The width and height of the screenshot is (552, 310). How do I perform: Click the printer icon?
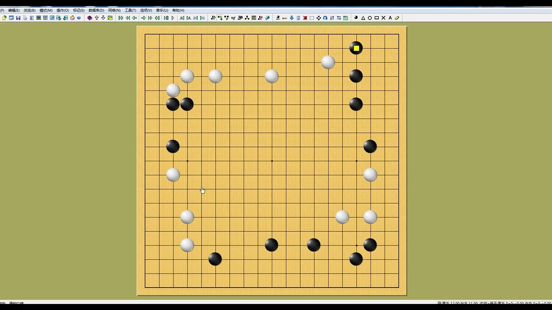click(x=25, y=18)
